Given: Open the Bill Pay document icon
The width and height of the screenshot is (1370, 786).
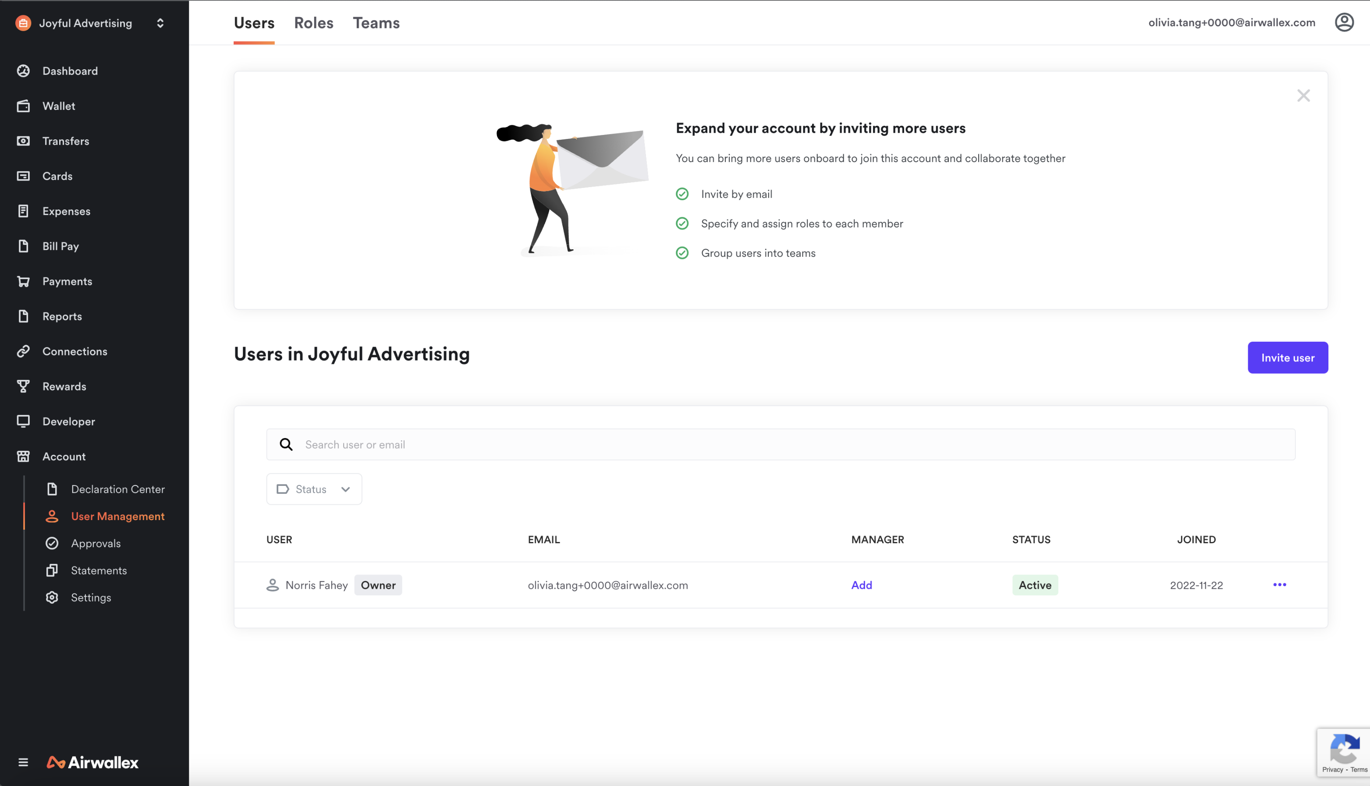Looking at the screenshot, I should (x=23, y=246).
